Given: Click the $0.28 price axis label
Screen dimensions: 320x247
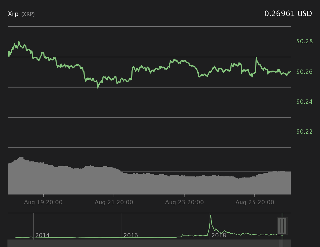Looking at the screenshot, I should pyautogui.click(x=304, y=41).
